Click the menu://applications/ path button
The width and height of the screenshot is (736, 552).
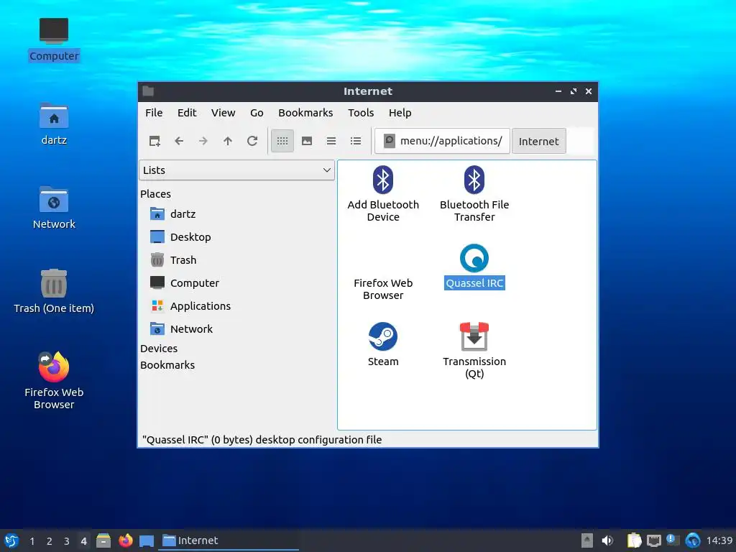point(442,141)
